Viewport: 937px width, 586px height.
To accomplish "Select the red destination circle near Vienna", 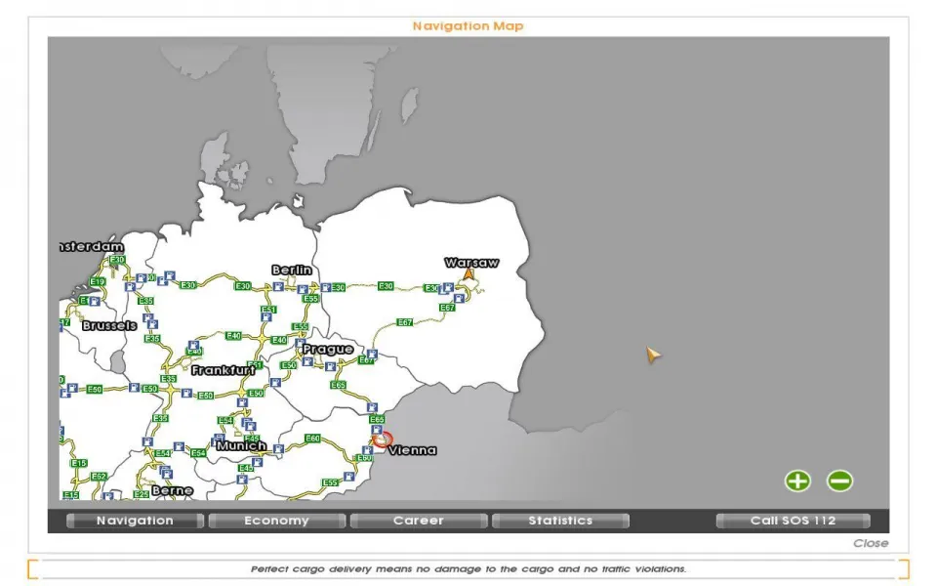I will [x=382, y=439].
